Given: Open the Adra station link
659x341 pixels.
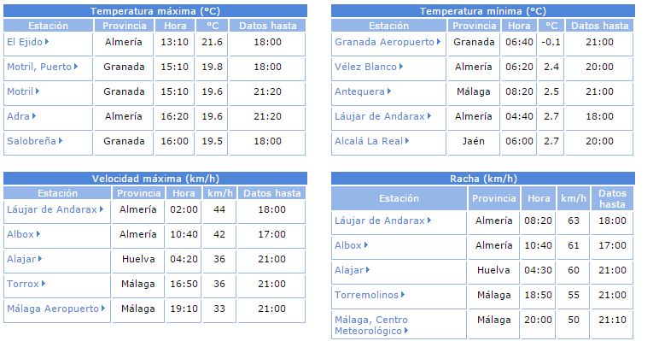Looking at the screenshot, I should point(18,116).
